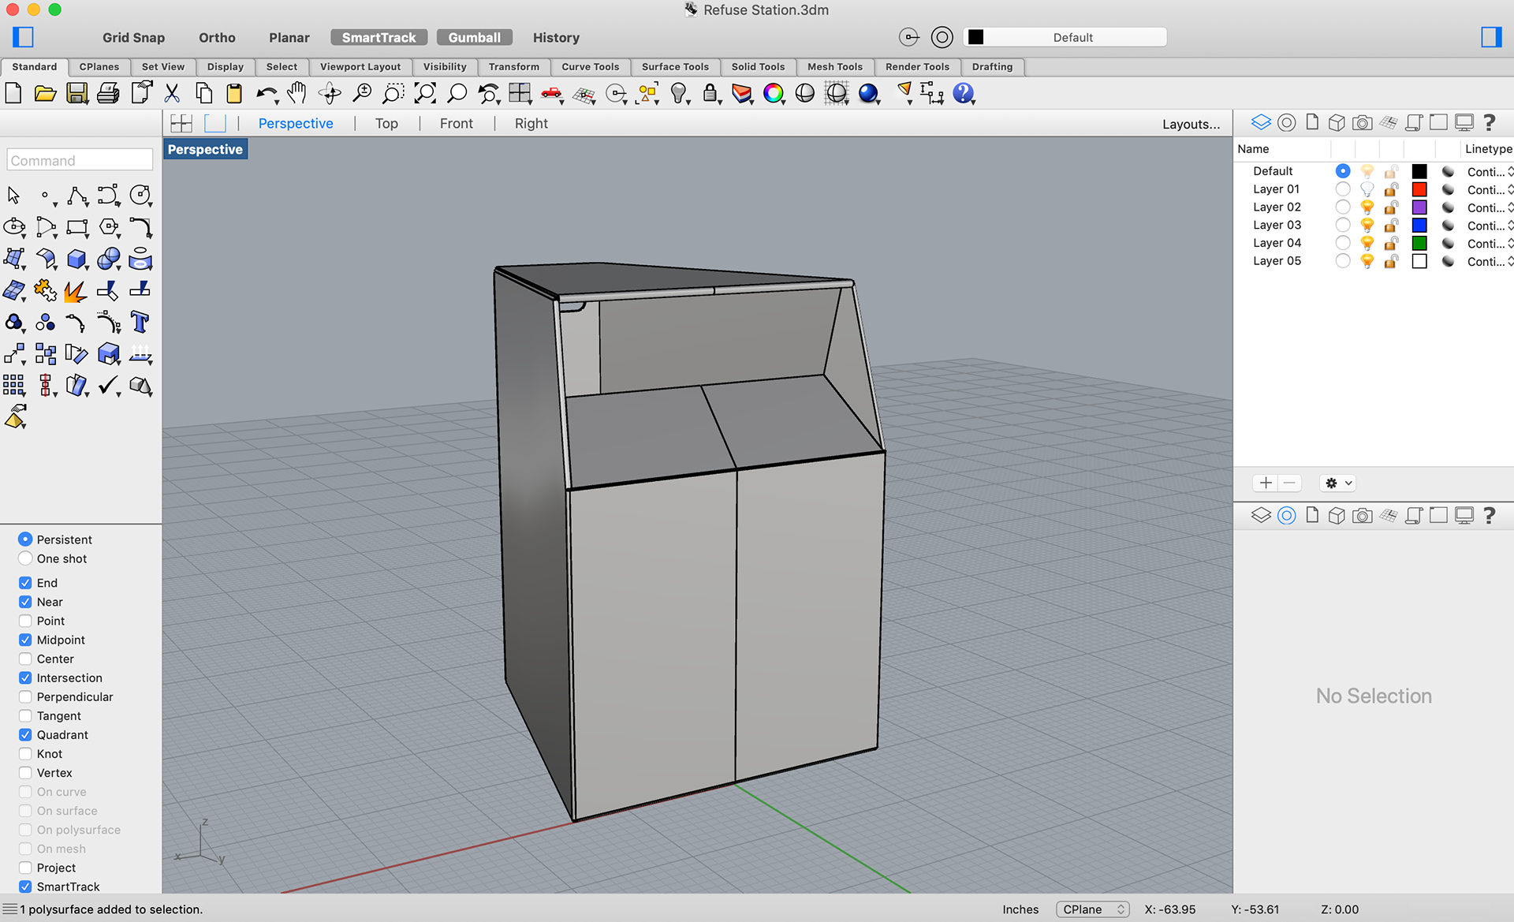Select the Circle tool in the sidebar
The width and height of the screenshot is (1514, 922).
[x=140, y=195]
